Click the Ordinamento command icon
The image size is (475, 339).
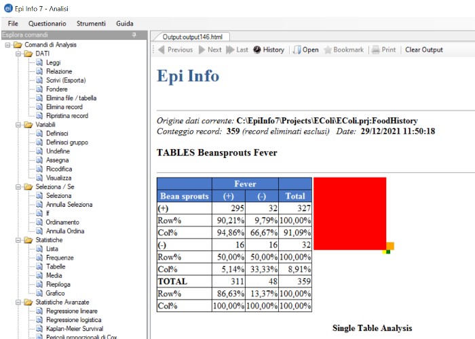click(x=39, y=222)
